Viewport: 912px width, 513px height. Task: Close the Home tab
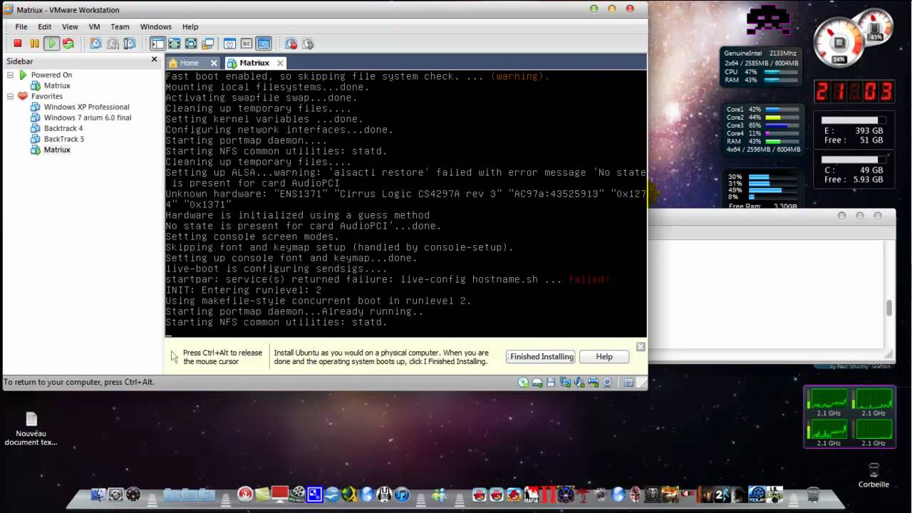pos(214,63)
